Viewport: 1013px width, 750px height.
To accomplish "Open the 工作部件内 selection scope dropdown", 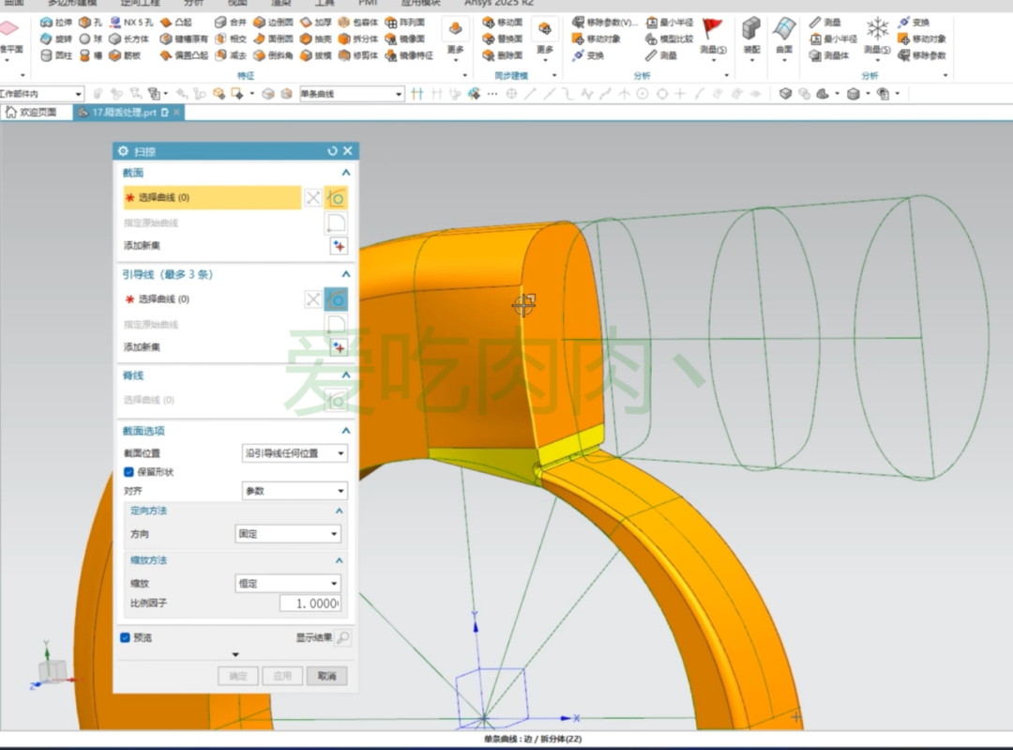I will [42, 94].
